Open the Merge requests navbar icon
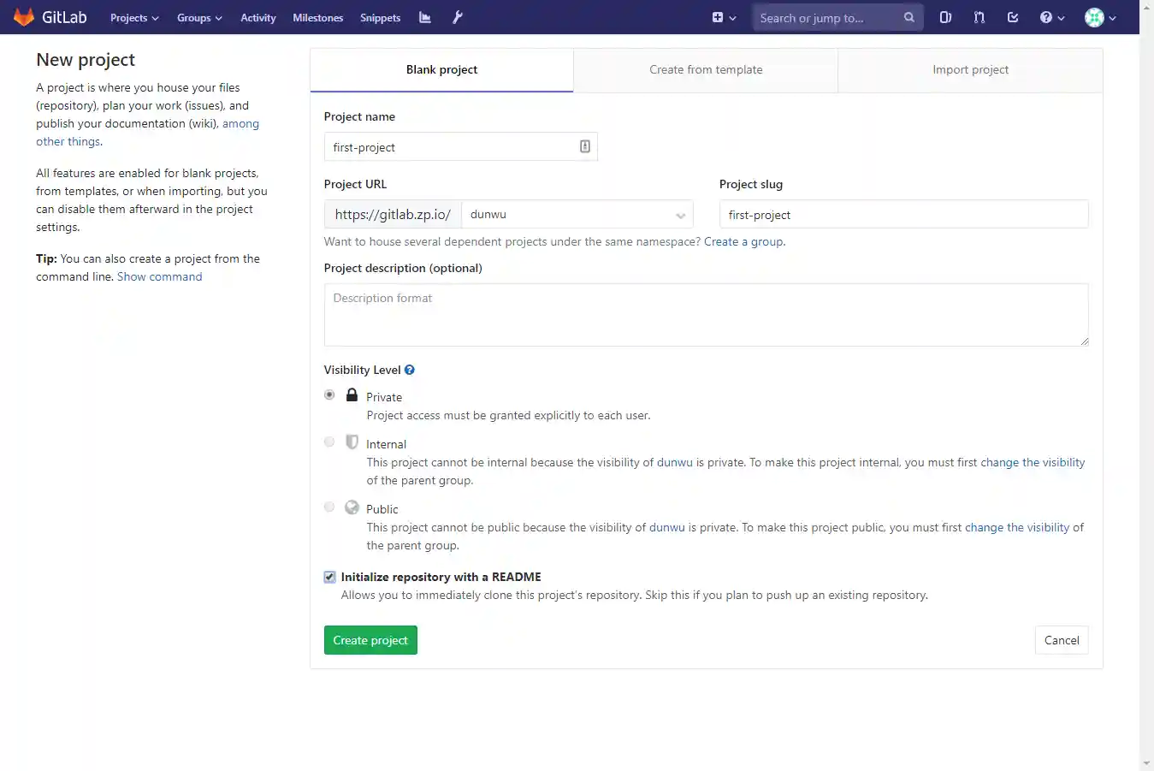 click(979, 17)
